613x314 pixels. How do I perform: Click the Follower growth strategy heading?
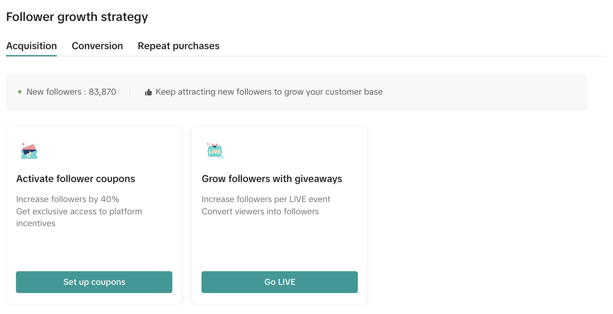coord(77,17)
